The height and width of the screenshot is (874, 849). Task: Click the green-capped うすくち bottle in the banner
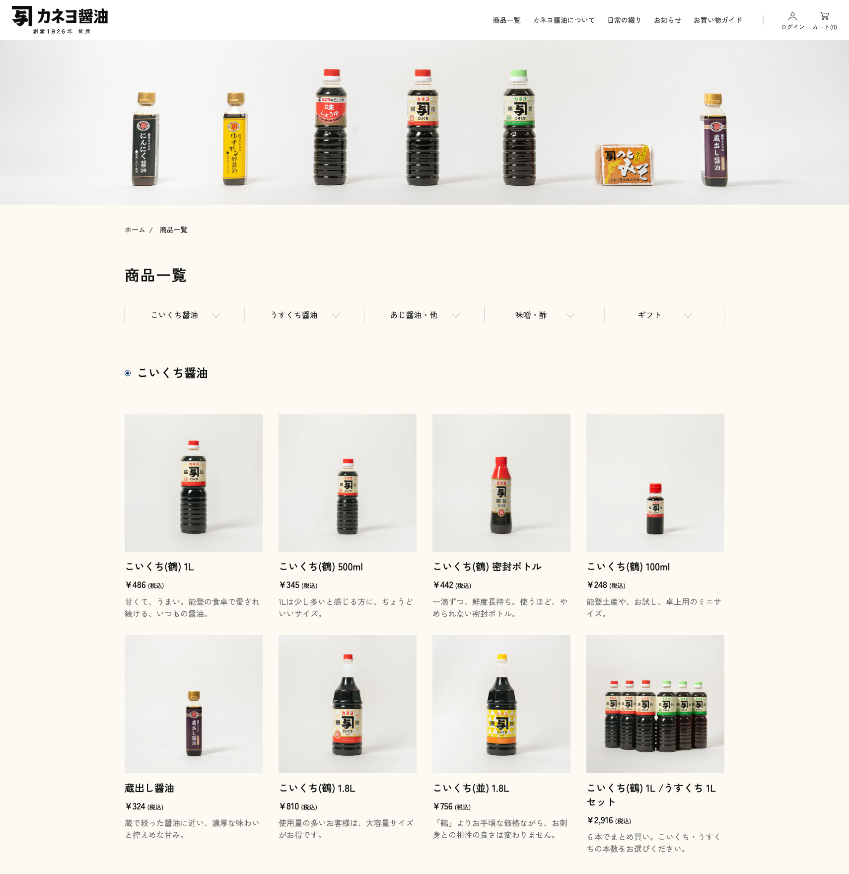[519, 128]
